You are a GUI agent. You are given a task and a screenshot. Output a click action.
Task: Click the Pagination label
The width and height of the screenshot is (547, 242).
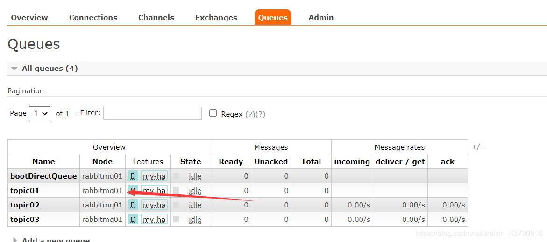26,91
